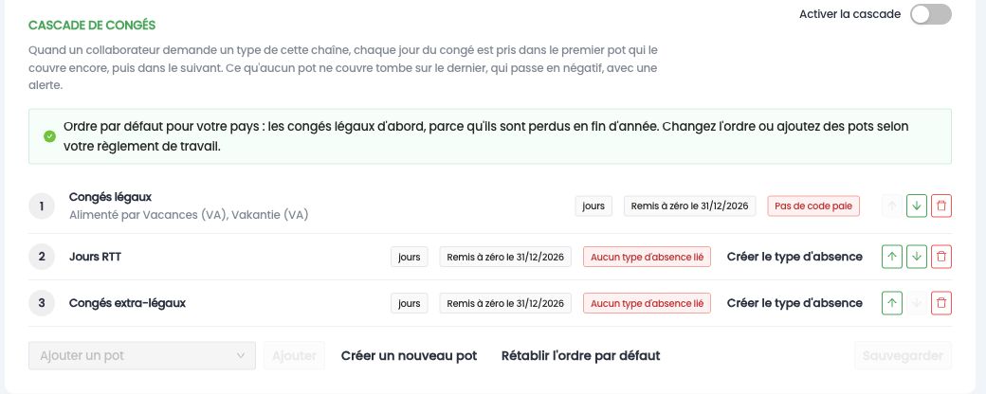Click the number 3 position badge
The width and height of the screenshot is (986, 394).
[x=42, y=303]
